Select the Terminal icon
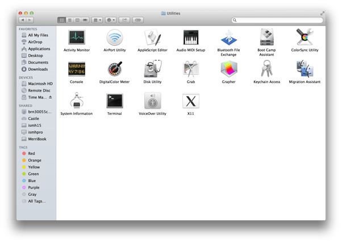The width and height of the screenshot is (342, 243). (115, 101)
